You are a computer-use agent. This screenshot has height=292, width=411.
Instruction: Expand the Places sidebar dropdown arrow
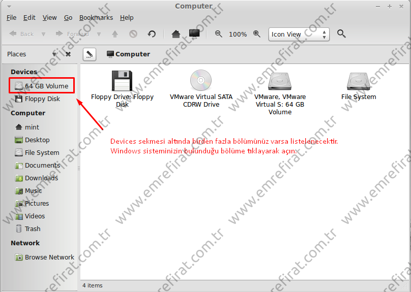tap(54, 54)
